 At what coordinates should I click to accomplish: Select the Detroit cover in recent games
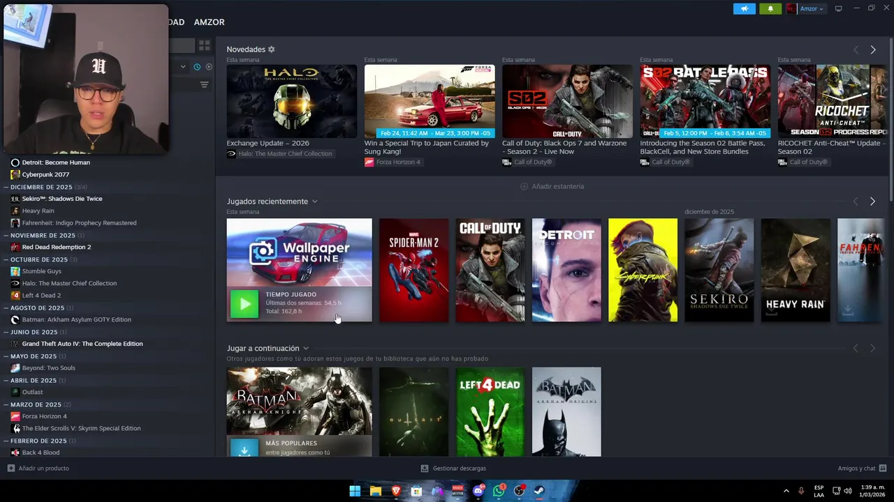pyautogui.click(x=566, y=270)
